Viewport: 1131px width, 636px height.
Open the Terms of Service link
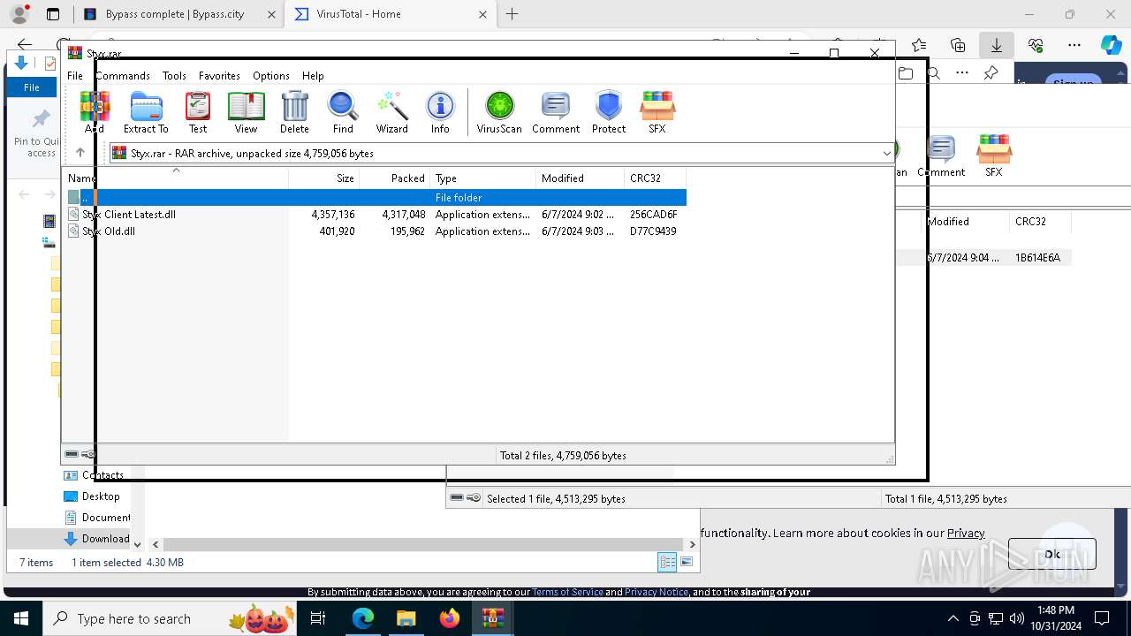567,592
